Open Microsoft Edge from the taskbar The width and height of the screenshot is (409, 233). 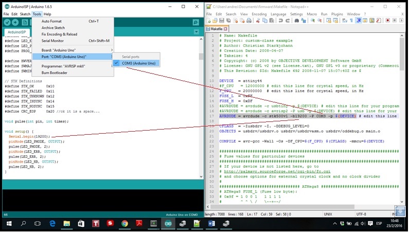click(52, 224)
